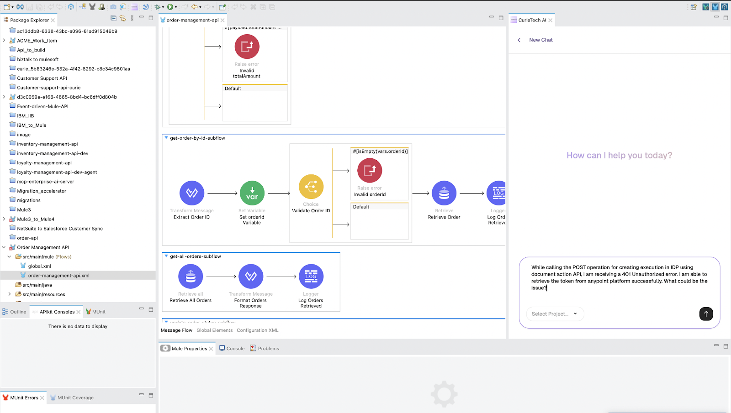Switch to the Configuration XML tab
Screen dimensions: 731x413
point(257,330)
